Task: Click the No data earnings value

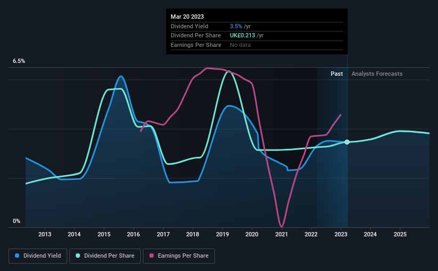Action: click(240, 45)
